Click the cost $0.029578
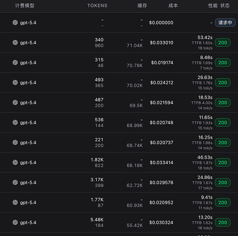The height and width of the screenshot is (236, 238). point(161,183)
